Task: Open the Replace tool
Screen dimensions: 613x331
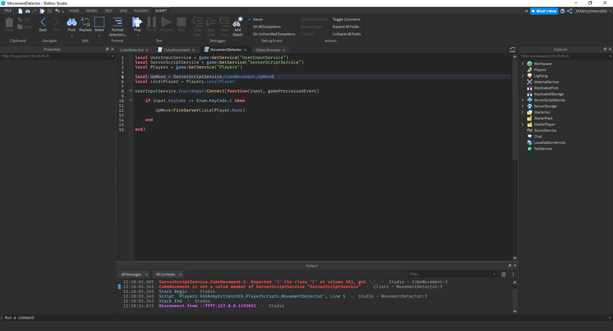Action: [x=85, y=23]
